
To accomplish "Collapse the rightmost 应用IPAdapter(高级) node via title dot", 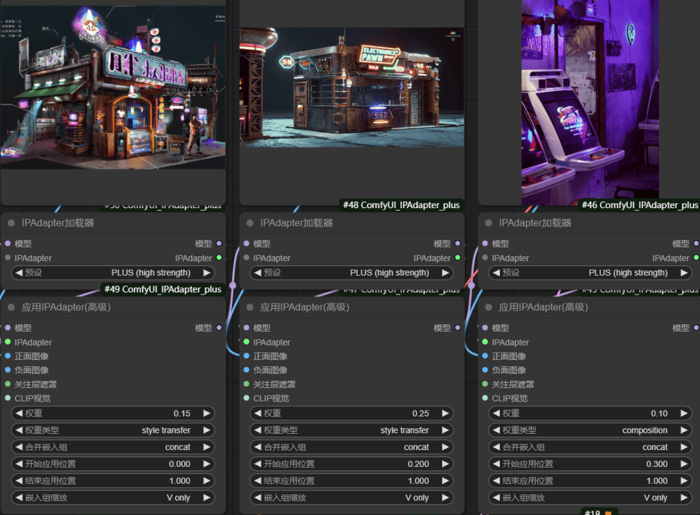I will [488, 307].
